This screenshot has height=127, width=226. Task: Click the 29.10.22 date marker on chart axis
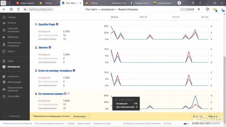(x=115, y=17)
